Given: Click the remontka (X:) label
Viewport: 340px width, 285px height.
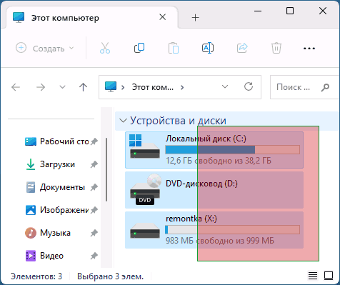Looking at the screenshot, I should pos(191,219).
